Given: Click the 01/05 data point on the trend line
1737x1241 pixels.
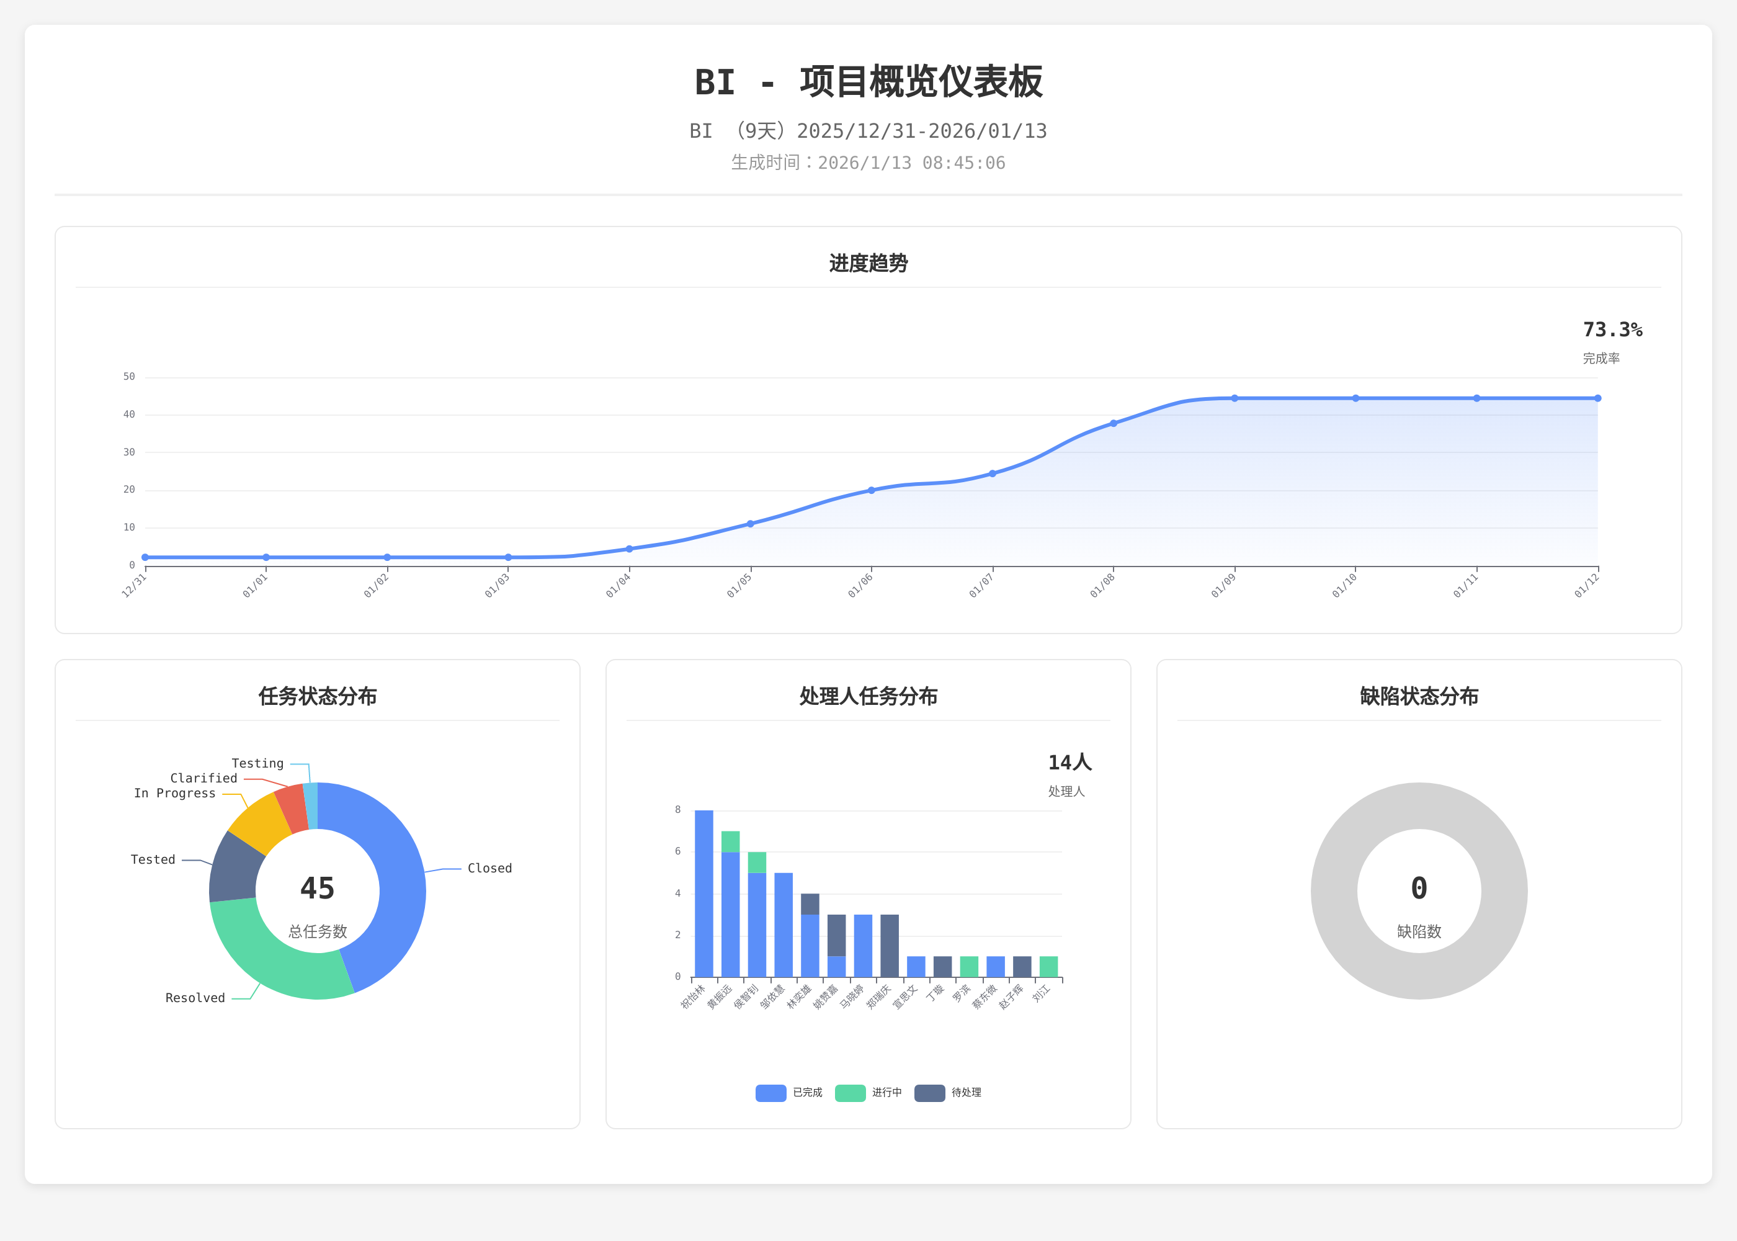Looking at the screenshot, I should click(750, 524).
